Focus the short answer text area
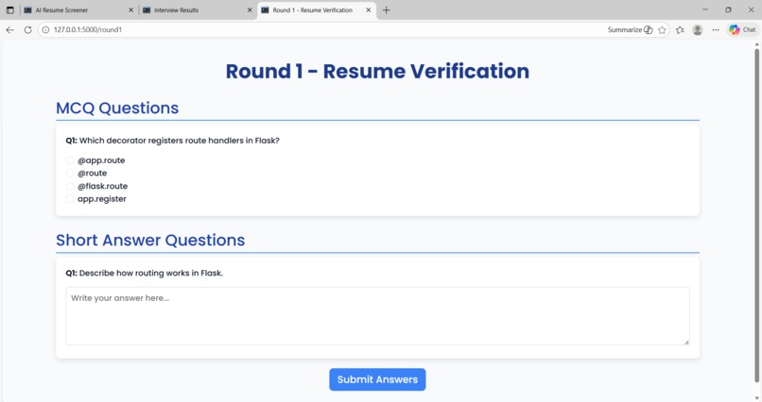The width and height of the screenshot is (762, 402). 377,316
